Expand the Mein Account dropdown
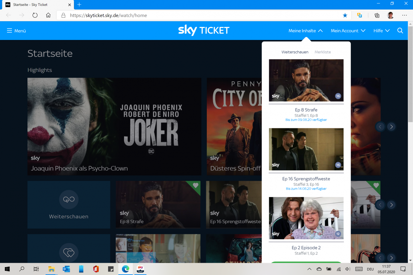The height and width of the screenshot is (275, 413). pyautogui.click(x=348, y=31)
